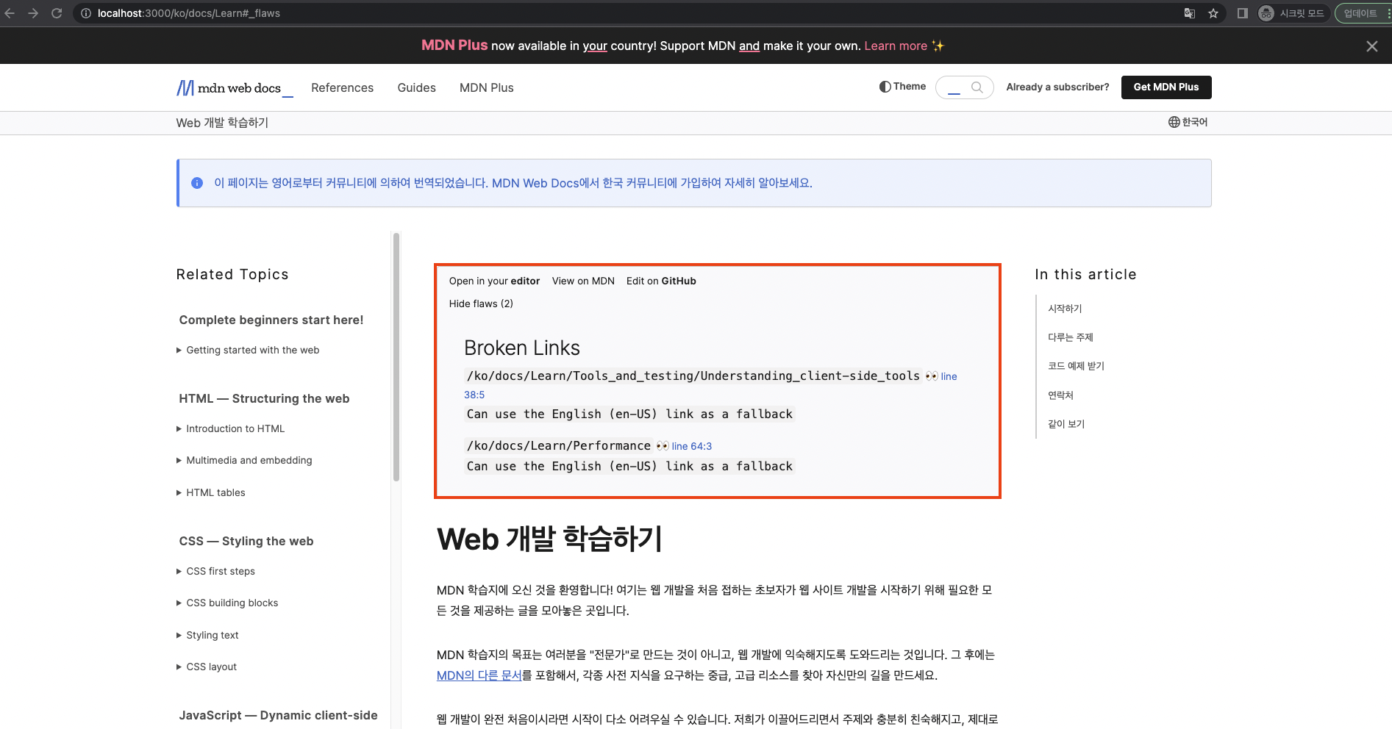The width and height of the screenshot is (1392, 729).
Task: Open the MDN Plus menu
Action: tap(486, 88)
